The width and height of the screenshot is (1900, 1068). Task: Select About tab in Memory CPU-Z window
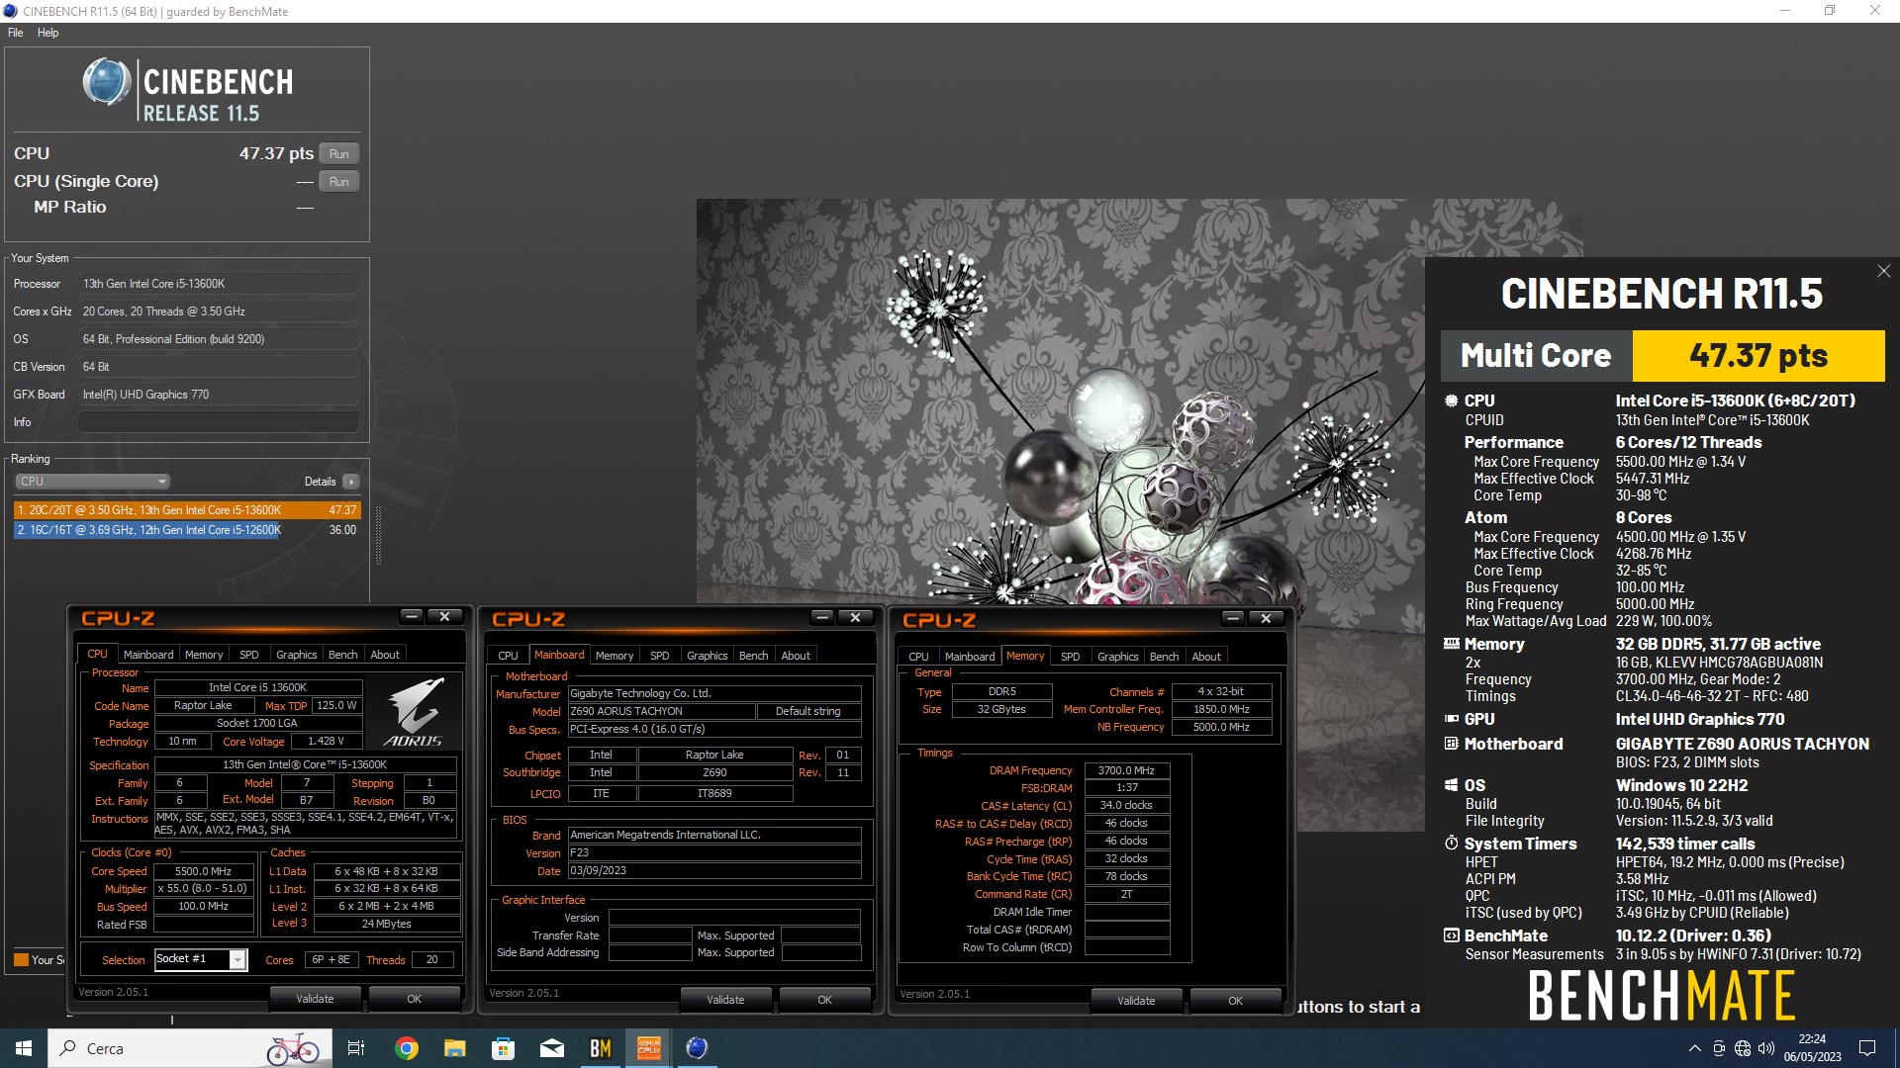click(1206, 657)
